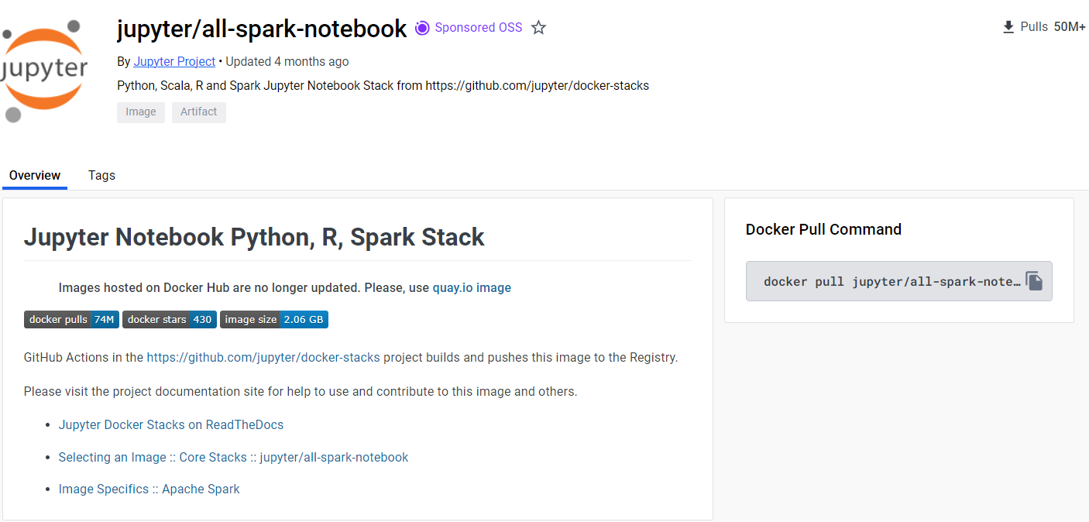This screenshot has width=1089, height=522.
Task: Click the Image category chip
Action: point(141,112)
